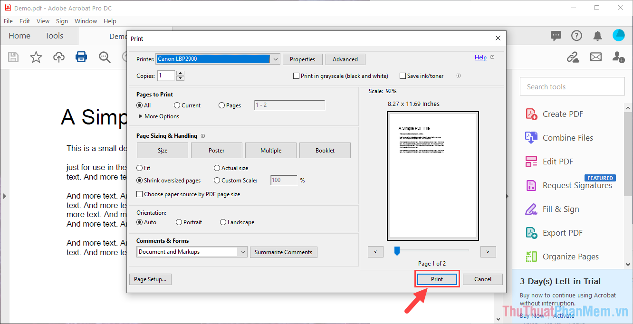Check Choose paper source by PDF page size
The image size is (633, 324).
click(x=140, y=194)
